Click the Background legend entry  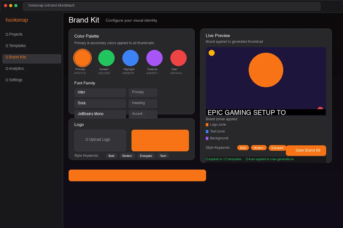(x=217, y=138)
